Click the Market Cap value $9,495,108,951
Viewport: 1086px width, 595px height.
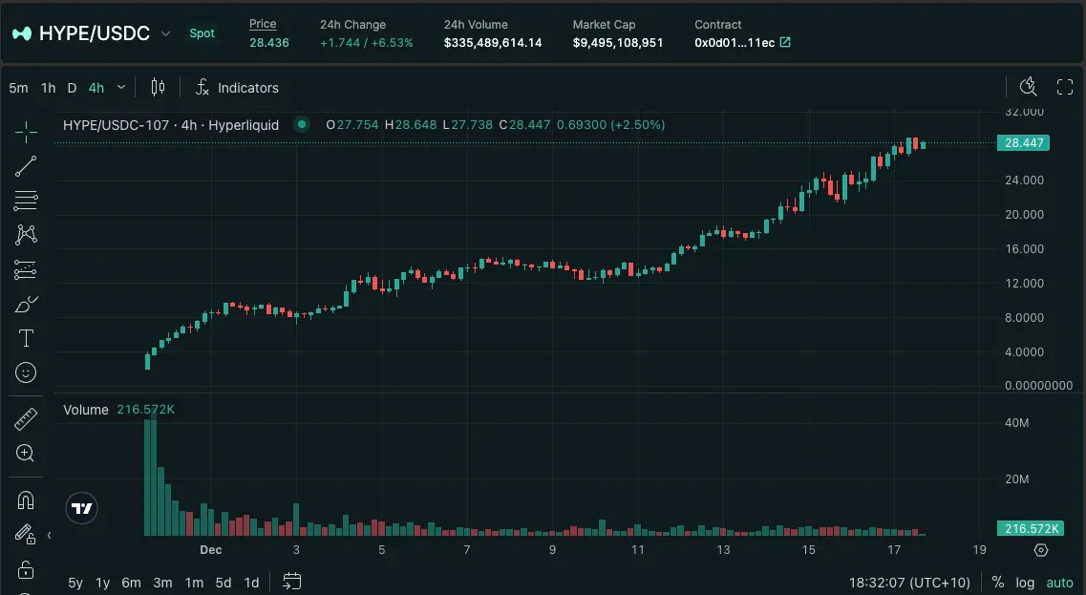[618, 43]
